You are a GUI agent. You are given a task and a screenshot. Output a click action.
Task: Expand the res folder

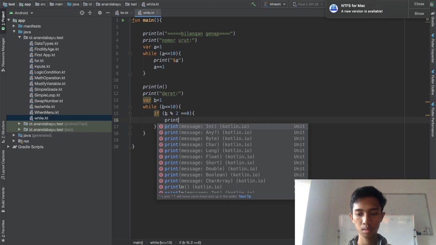coord(14,141)
